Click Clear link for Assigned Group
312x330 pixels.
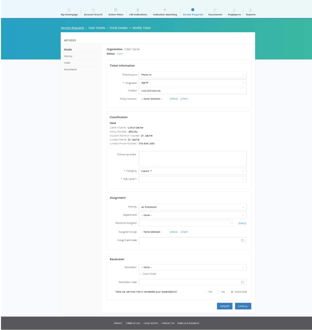pos(184,232)
